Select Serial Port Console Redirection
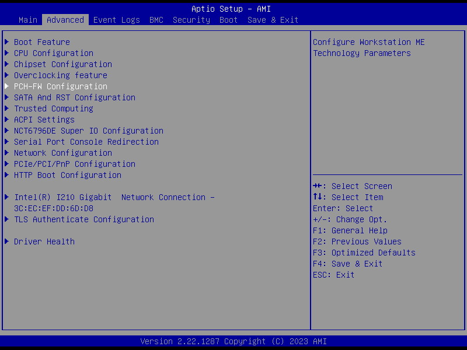The image size is (467, 350). 86,142
